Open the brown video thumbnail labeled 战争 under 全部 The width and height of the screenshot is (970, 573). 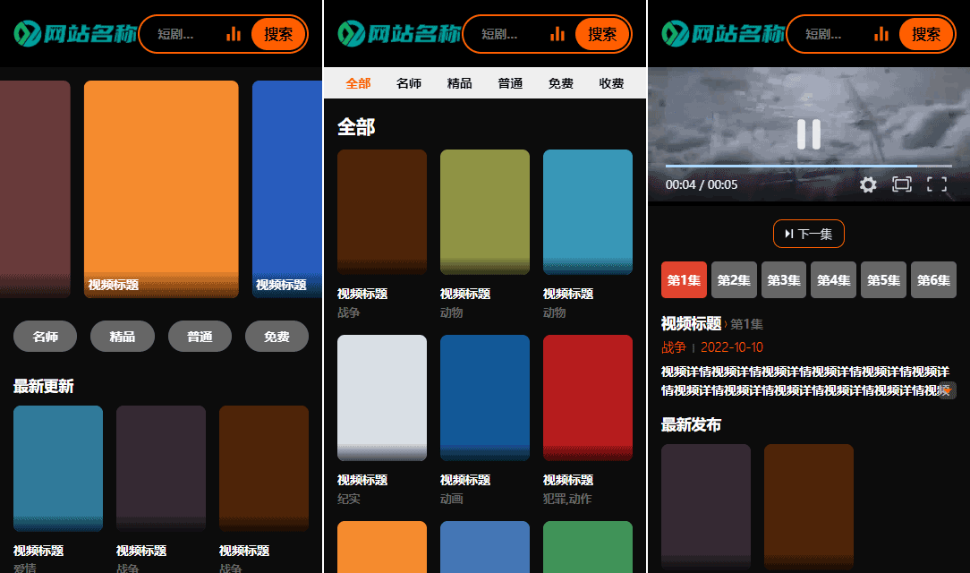tap(382, 211)
